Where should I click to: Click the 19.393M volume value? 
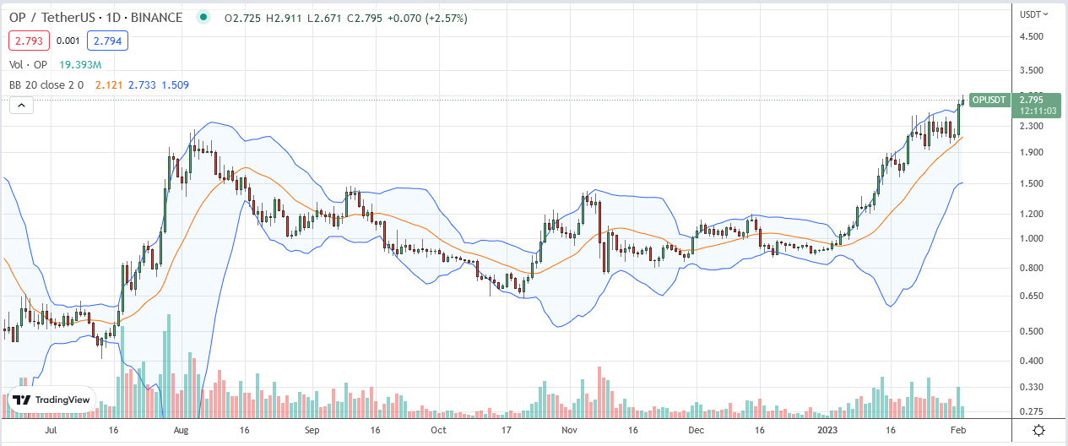(80, 64)
